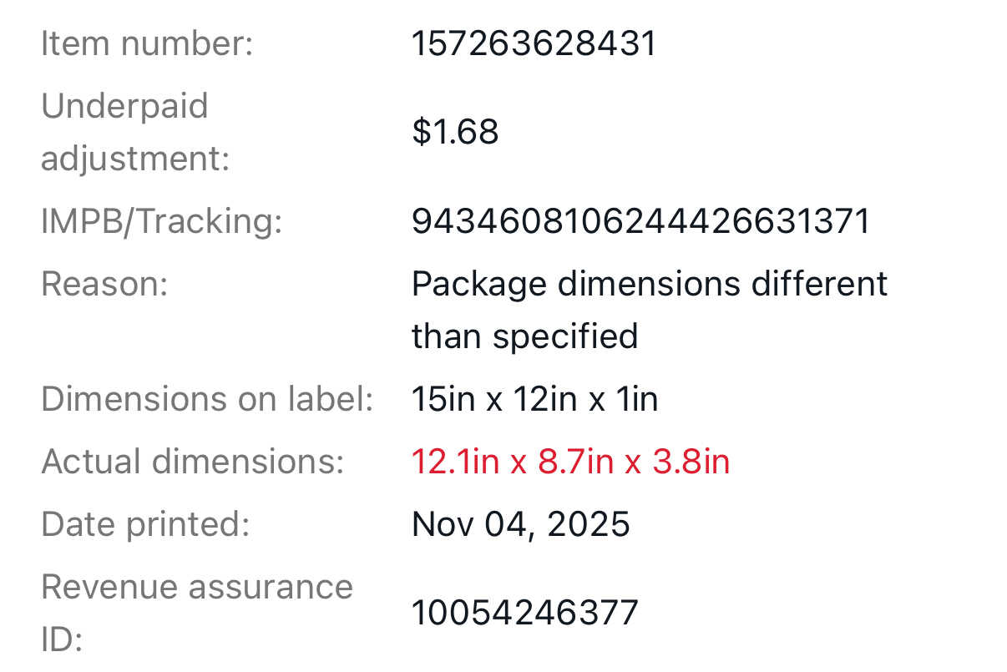Screen dimensions: 1007x672
Task: Click the 12.1in value in red text
Action: (454, 462)
